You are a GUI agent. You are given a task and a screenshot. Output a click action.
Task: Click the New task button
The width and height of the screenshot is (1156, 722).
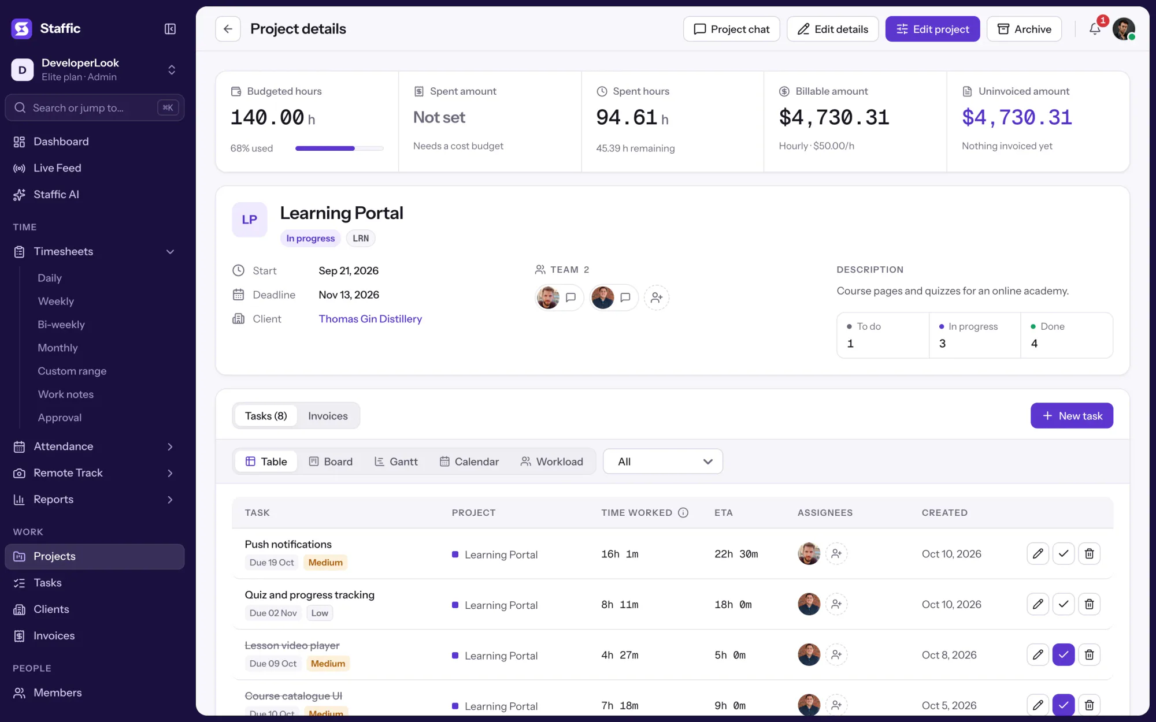(1072, 416)
